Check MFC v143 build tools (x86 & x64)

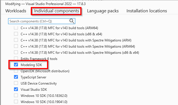tap(16, 34)
